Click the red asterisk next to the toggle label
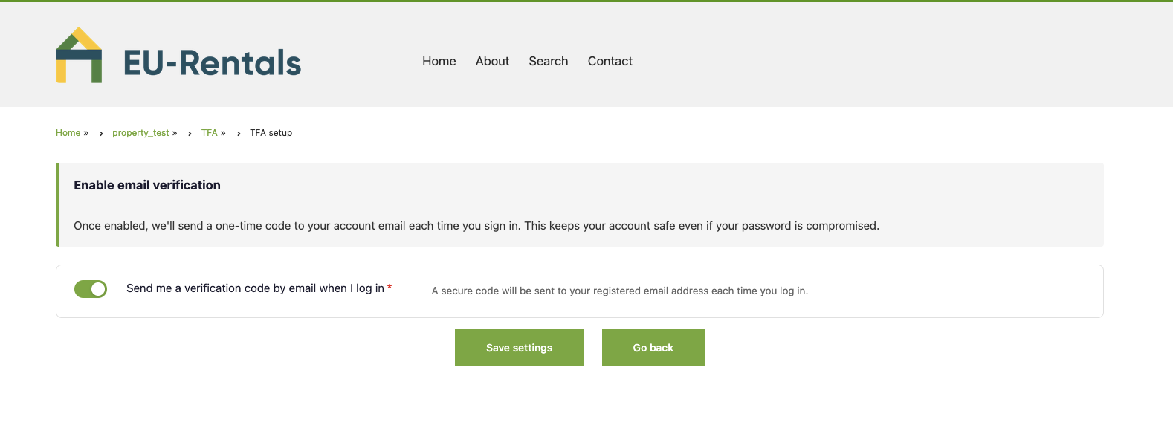The height and width of the screenshot is (428, 1173). tap(390, 287)
